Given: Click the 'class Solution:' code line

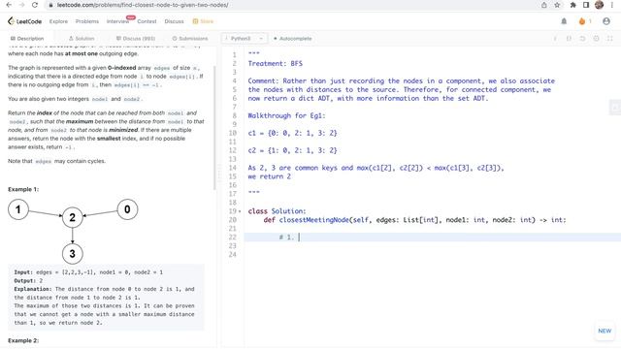Looking at the screenshot, I should coord(277,211).
